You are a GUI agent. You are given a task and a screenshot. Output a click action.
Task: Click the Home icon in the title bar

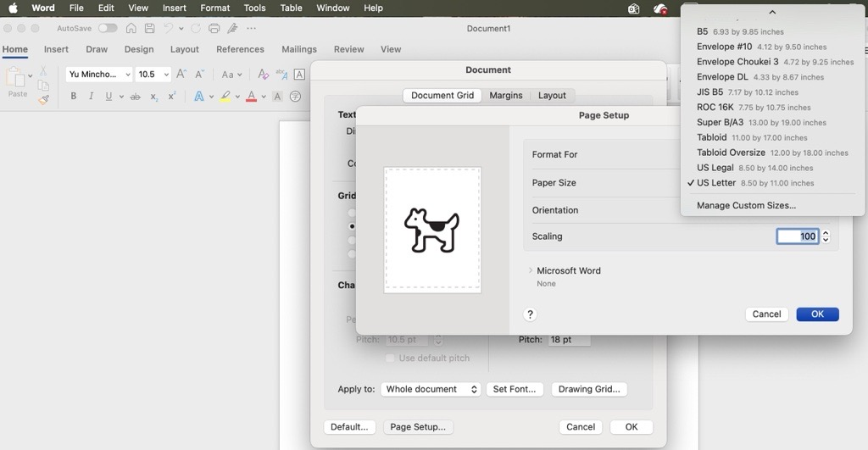coord(131,28)
